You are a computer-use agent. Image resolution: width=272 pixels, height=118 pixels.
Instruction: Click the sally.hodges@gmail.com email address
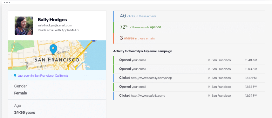[x=55, y=25]
